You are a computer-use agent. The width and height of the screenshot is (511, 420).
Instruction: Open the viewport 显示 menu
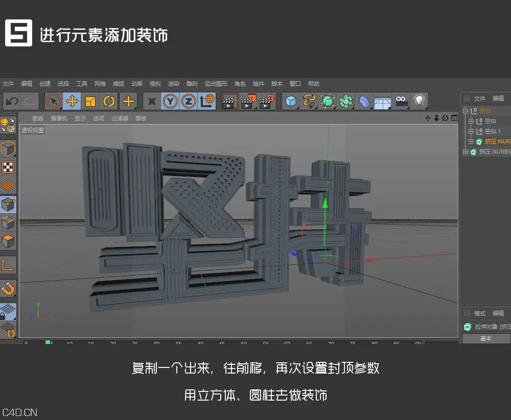point(80,118)
